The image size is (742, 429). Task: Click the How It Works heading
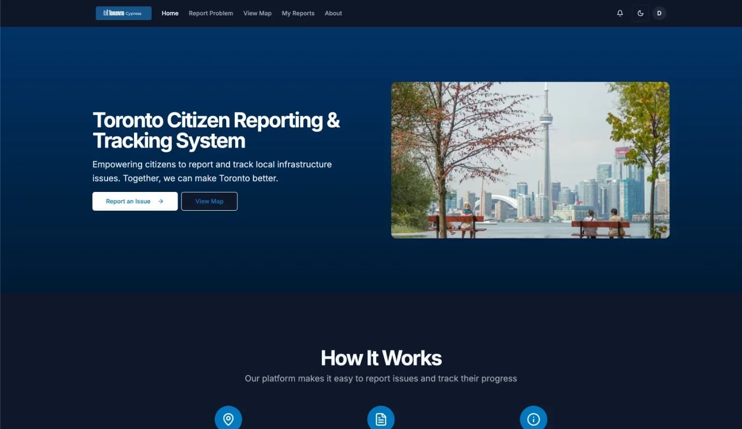point(381,358)
